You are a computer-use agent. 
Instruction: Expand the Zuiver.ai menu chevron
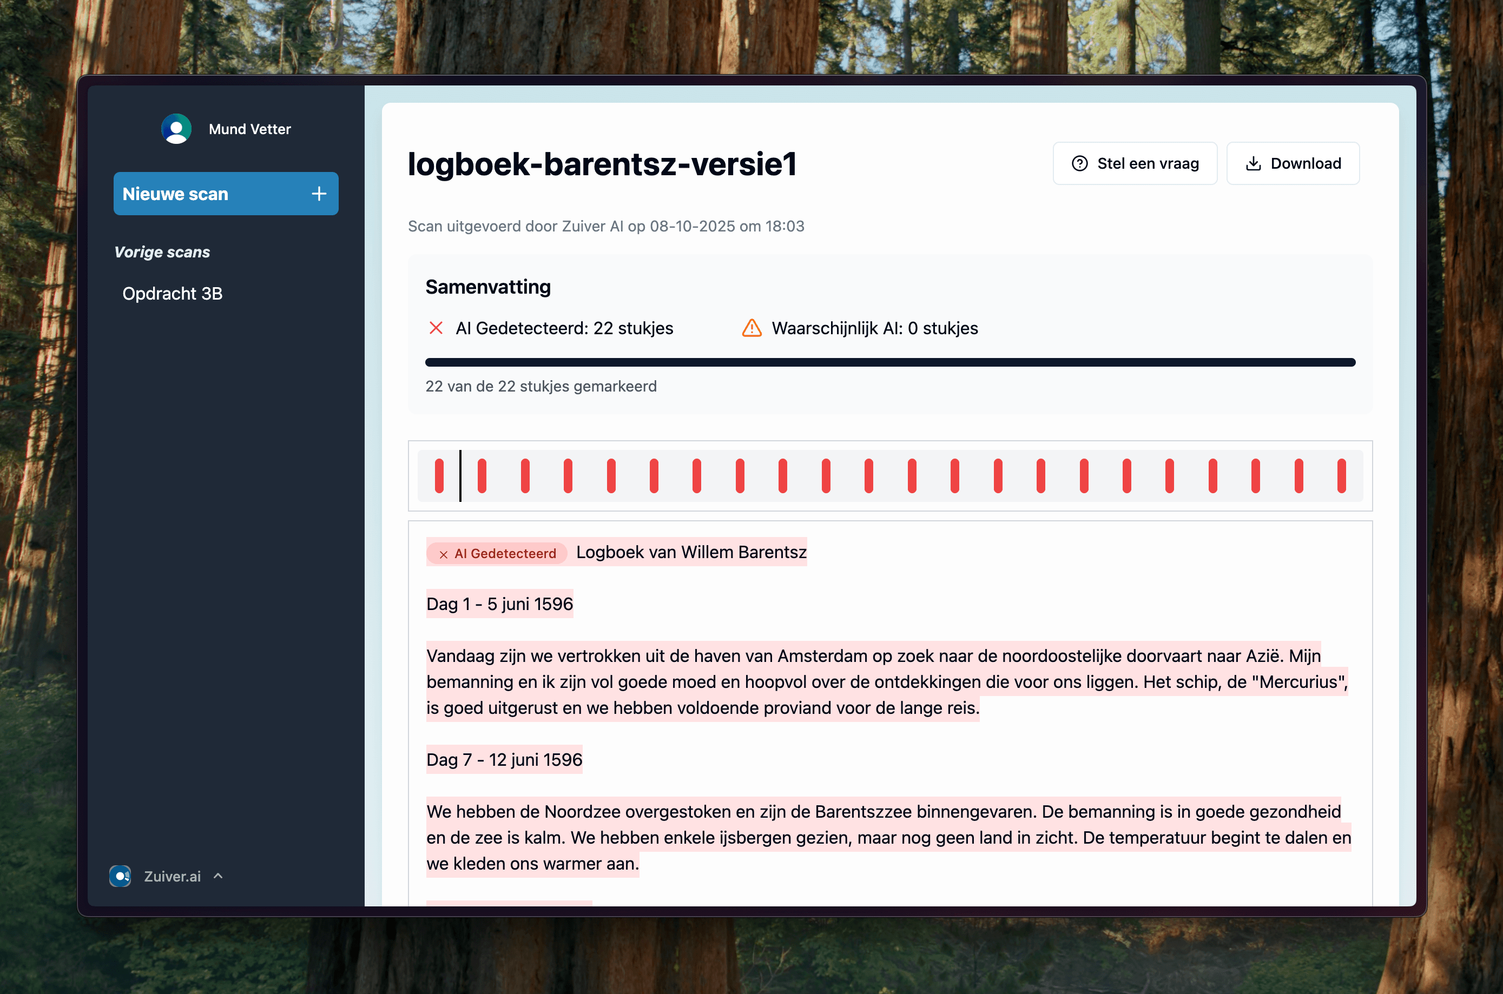point(218,876)
